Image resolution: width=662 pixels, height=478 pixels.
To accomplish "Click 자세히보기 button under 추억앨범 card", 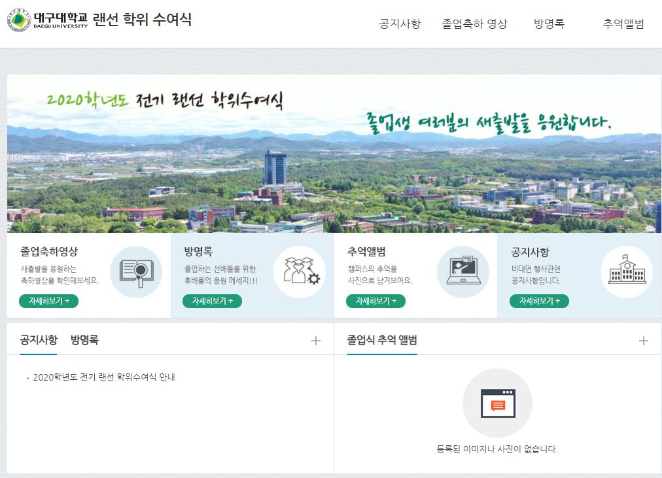I will [375, 301].
